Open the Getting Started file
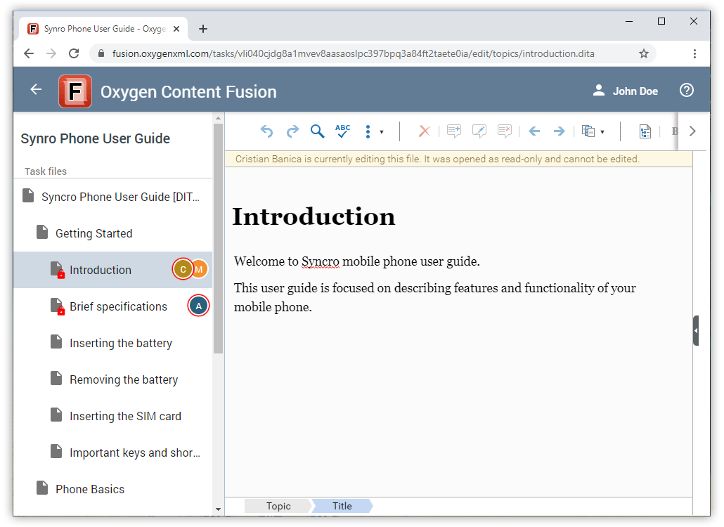724x527 pixels. click(x=113, y=233)
